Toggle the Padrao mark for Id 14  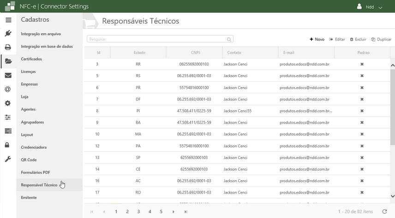362,169
